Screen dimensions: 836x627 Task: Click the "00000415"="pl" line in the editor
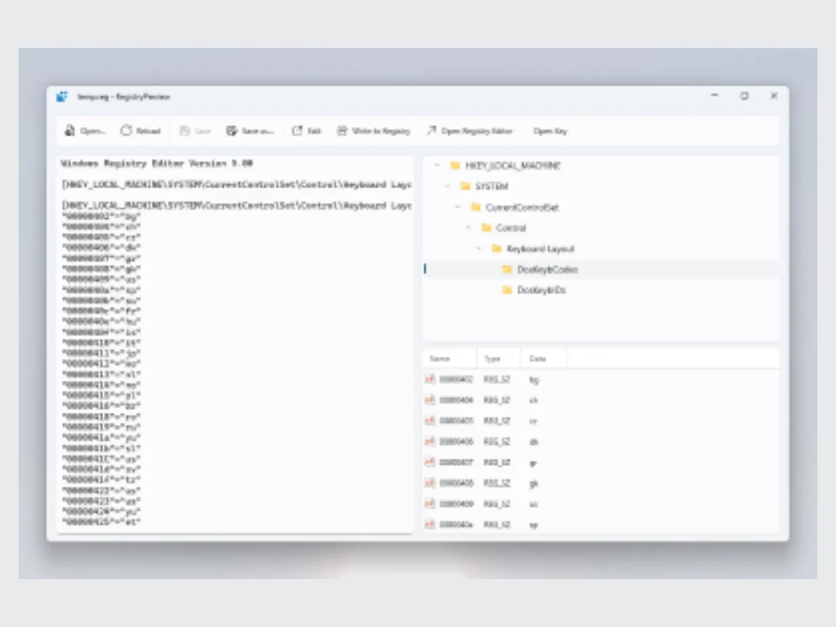tap(101, 395)
